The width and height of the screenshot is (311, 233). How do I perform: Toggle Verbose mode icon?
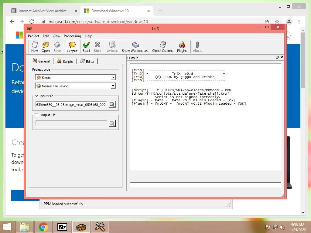[112, 47]
